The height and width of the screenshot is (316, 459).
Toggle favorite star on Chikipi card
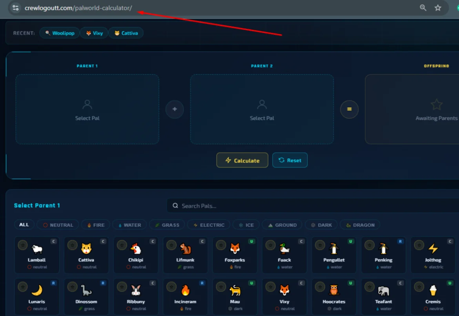122,245
